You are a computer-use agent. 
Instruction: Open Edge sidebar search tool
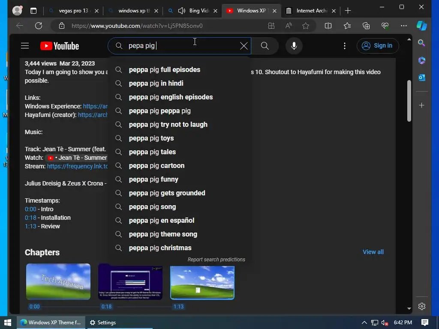(422, 43)
